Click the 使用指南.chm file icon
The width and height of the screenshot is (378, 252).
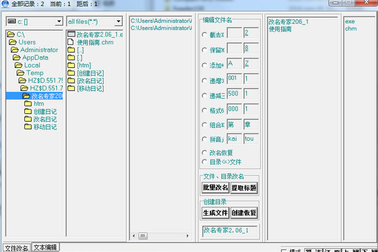70,42
